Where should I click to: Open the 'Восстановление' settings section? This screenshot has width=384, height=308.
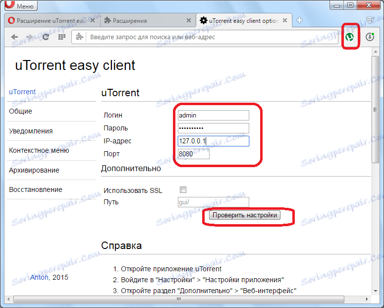click(36, 189)
